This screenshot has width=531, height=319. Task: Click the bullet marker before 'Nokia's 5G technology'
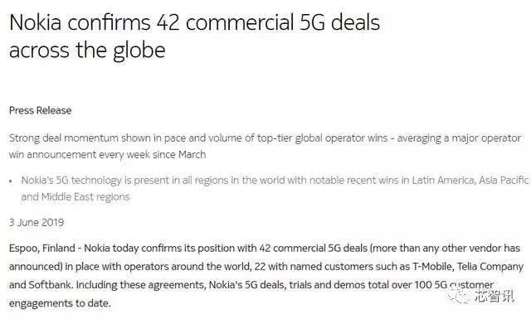(11, 181)
